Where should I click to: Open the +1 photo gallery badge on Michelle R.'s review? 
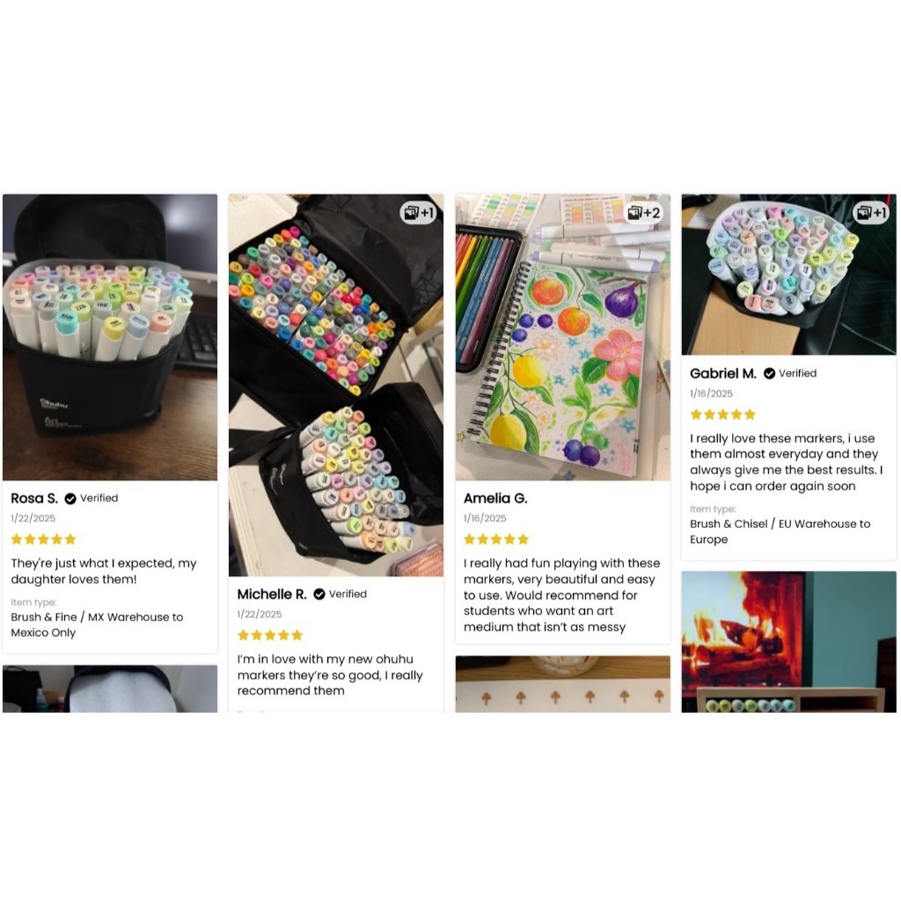pyautogui.click(x=418, y=213)
